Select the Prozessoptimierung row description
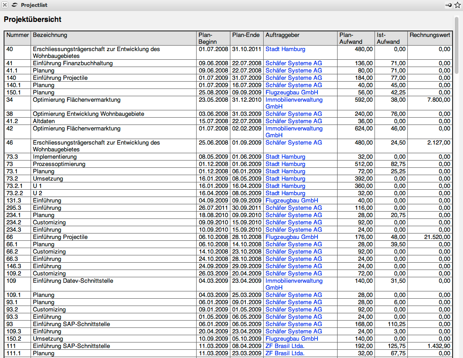 [x=59, y=164]
